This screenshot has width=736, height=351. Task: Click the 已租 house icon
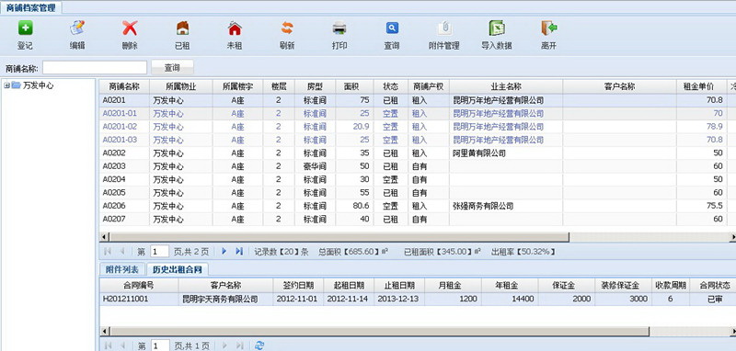pyautogui.click(x=182, y=28)
